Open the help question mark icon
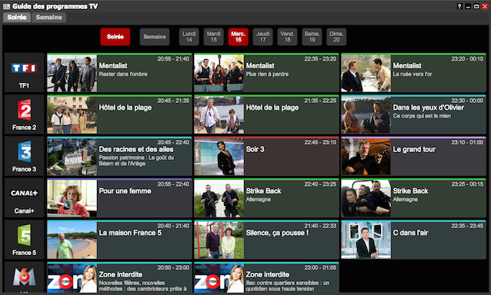This screenshot has height=295, width=491. (x=459, y=6)
